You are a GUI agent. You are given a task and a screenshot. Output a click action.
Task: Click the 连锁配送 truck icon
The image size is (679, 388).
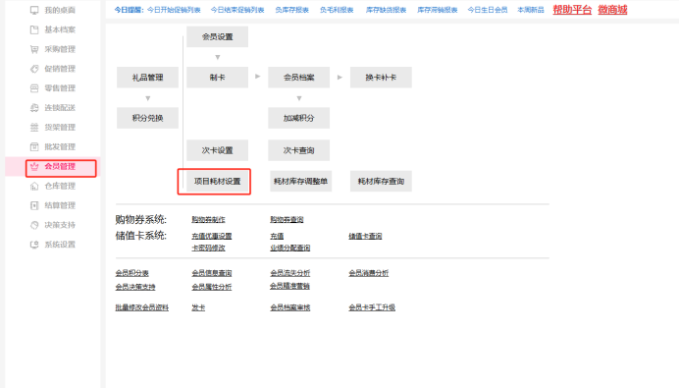[34, 107]
